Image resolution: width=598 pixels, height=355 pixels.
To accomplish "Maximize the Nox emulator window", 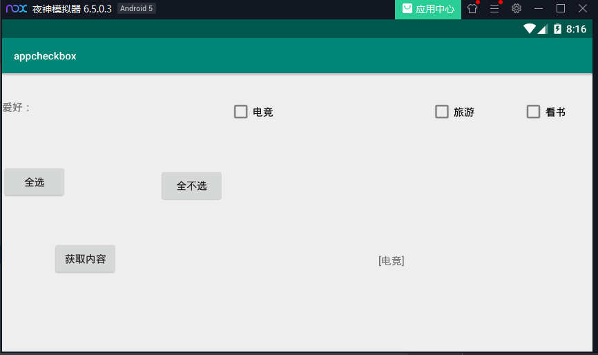I will pyautogui.click(x=561, y=8).
